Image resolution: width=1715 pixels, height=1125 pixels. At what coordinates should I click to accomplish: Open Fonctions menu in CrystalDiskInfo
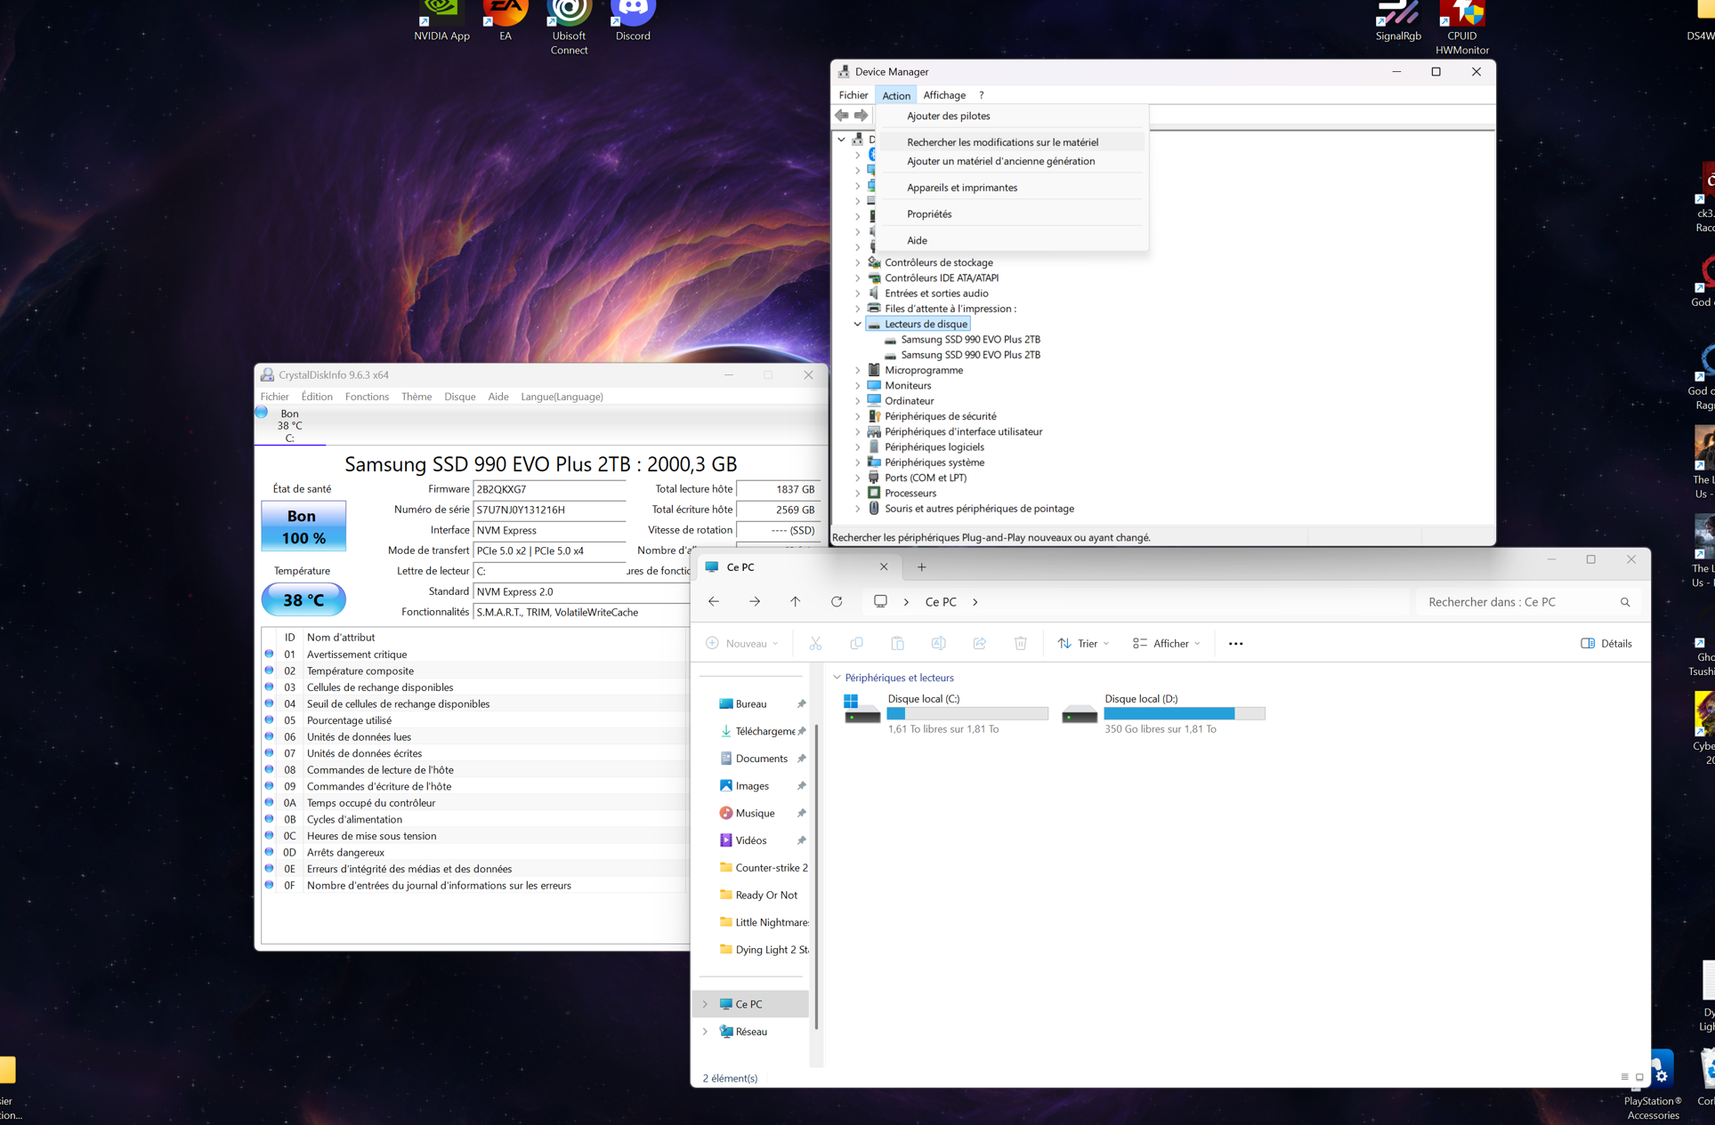click(366, 397)
